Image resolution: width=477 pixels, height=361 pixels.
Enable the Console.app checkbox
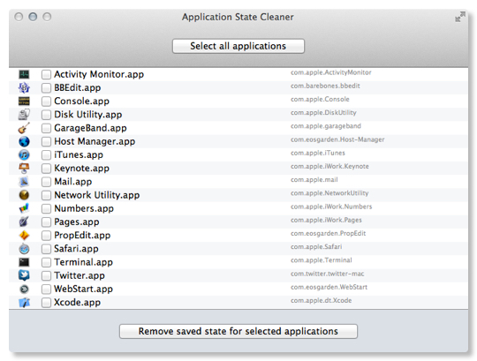[x=46, y=102]
